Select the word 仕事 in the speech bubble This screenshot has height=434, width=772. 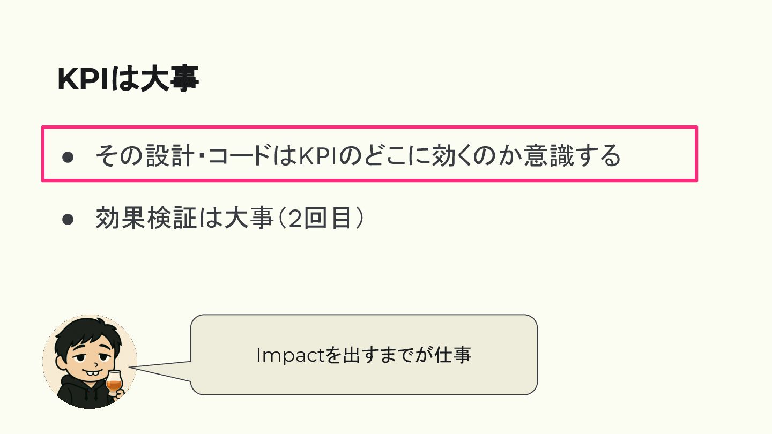pyautogui.click(x=454, y=355)
